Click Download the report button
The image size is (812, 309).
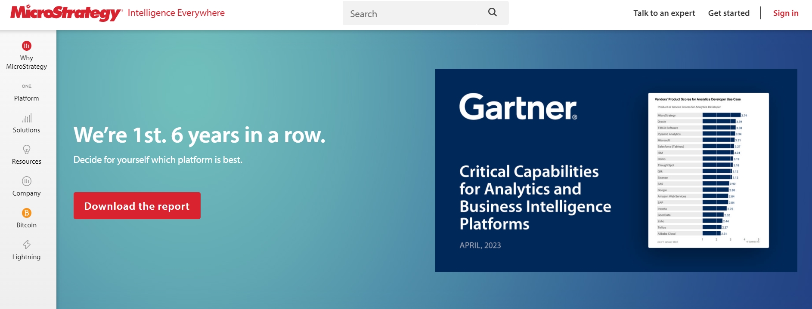pos(137,206)
